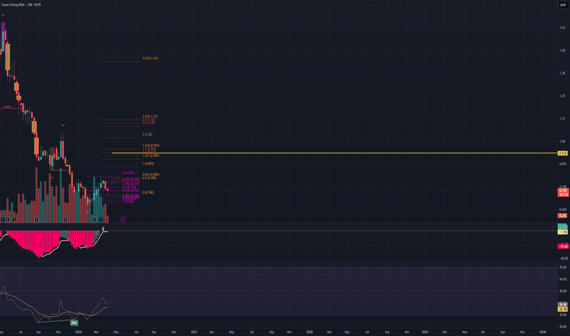This screenshot has width=570, height=336.
Task: Select the 1.272 (0.905) Fibonacci level label
Action: (151, 155)
